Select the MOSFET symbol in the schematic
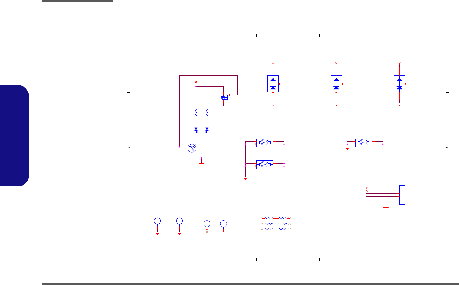 click(x=224, y=97)
